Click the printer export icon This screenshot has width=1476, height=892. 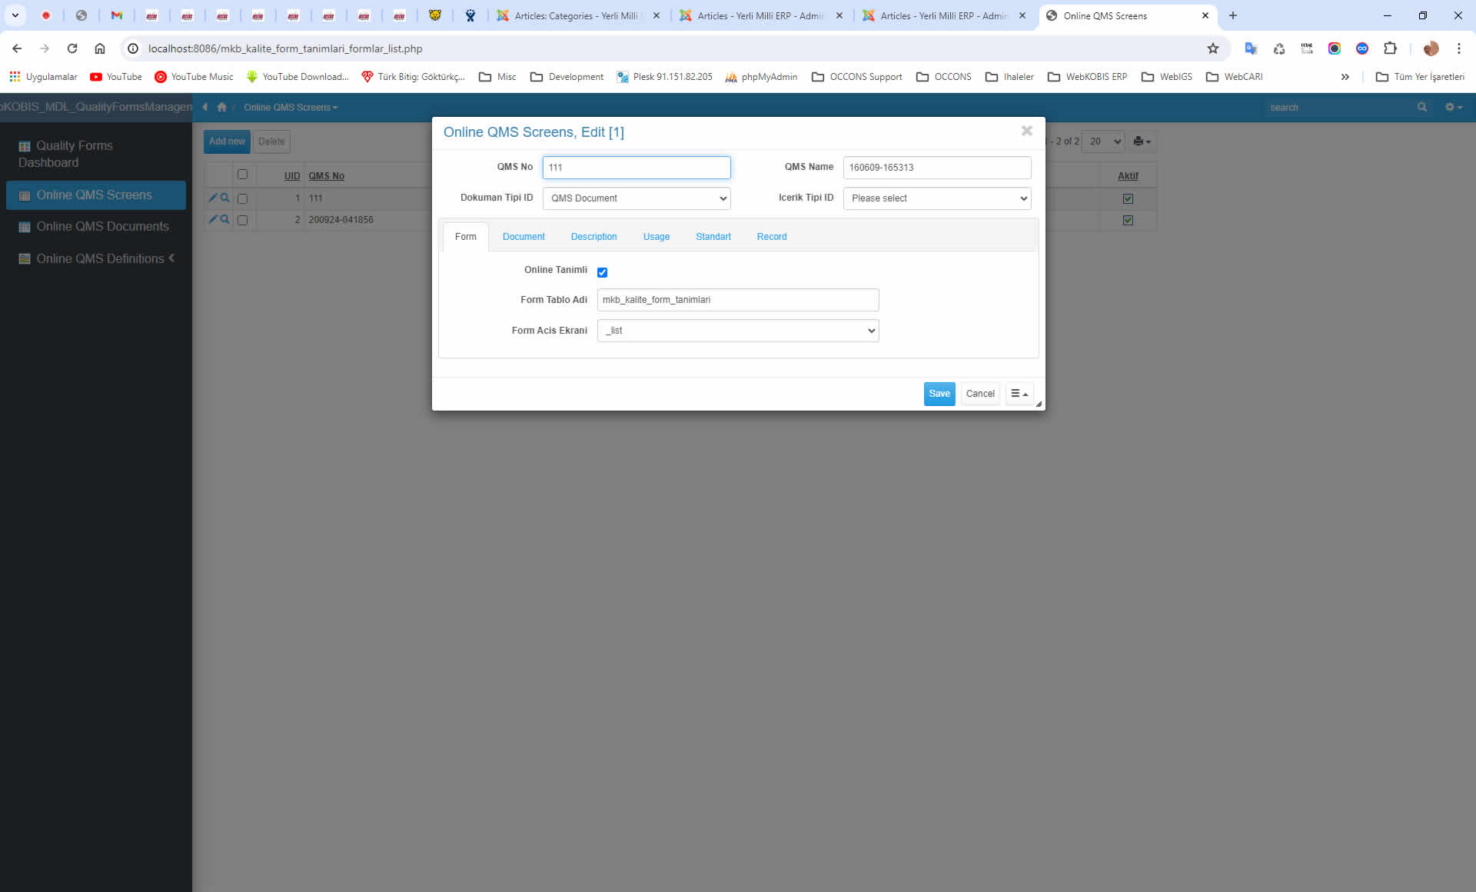pos(1141,141)
